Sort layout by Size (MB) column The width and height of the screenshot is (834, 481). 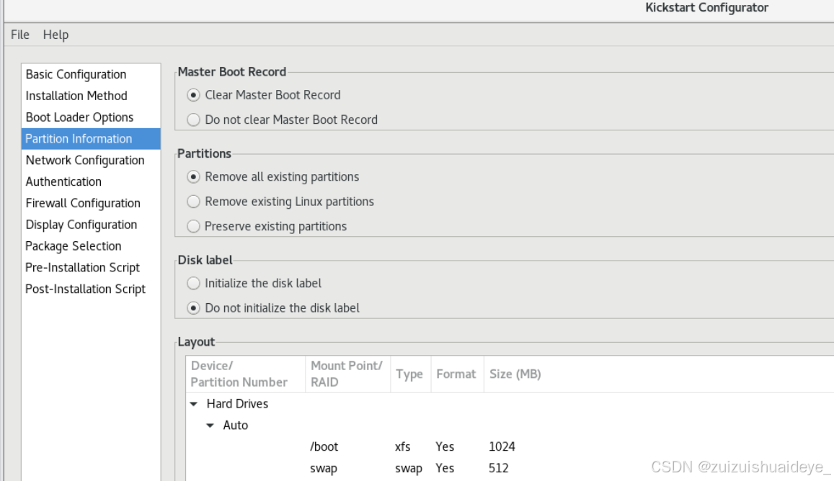pyautogui.click(x=515, y=374)
